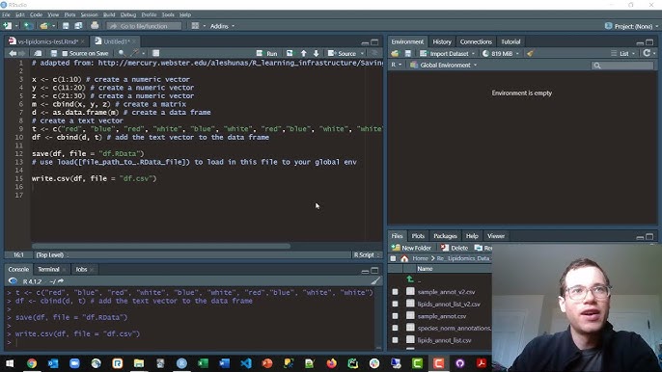662x372 pixels.
Task: Click the editor horizontal scrollbar
Action: tap(161, 246)
